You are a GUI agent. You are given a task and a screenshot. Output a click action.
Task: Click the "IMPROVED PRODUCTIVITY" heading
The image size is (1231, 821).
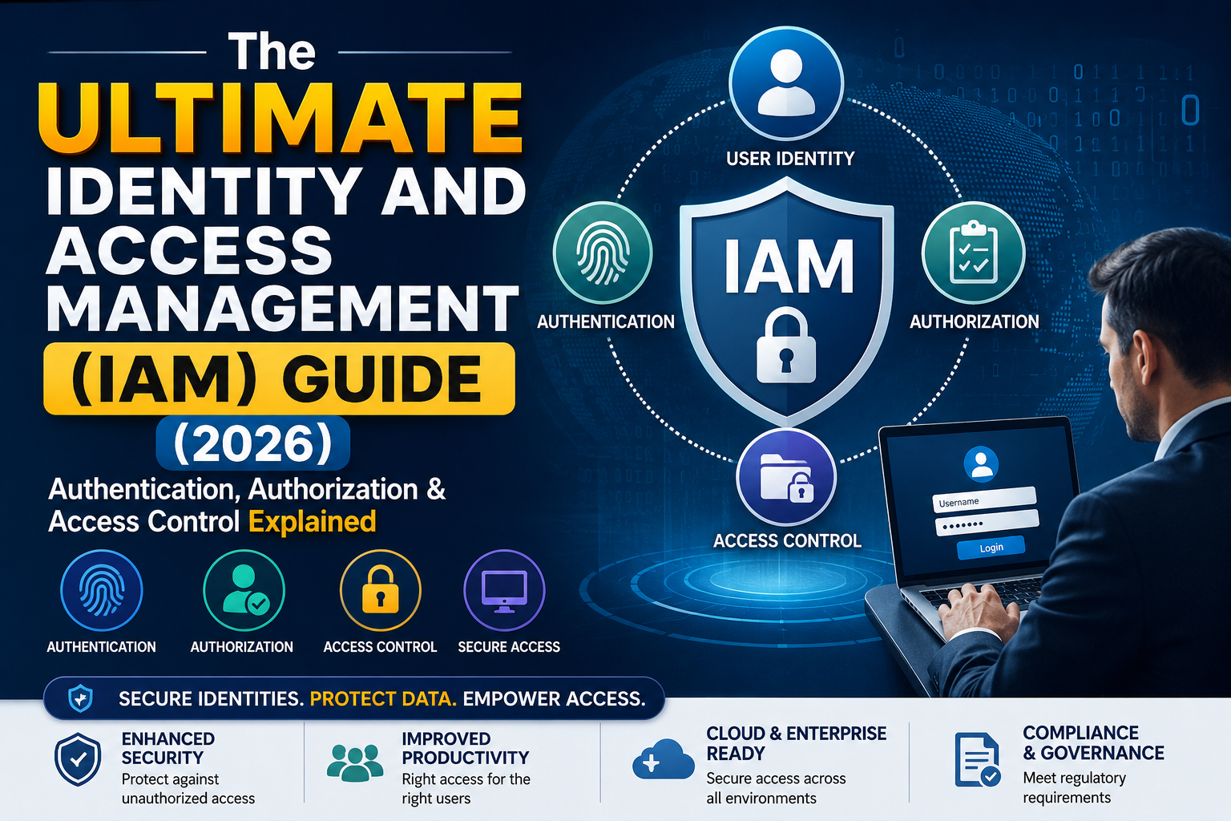[x=466, y=748]
